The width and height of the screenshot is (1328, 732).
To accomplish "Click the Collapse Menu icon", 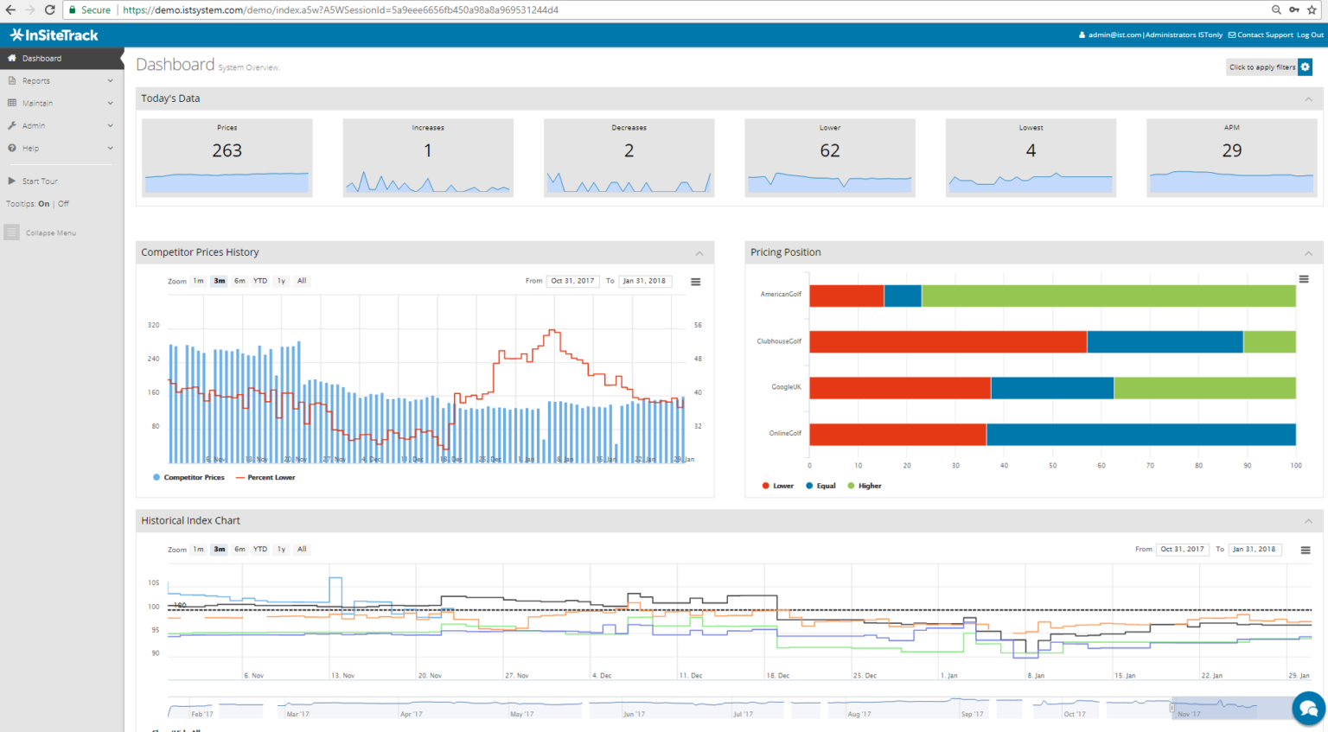I will click(11, 232).
